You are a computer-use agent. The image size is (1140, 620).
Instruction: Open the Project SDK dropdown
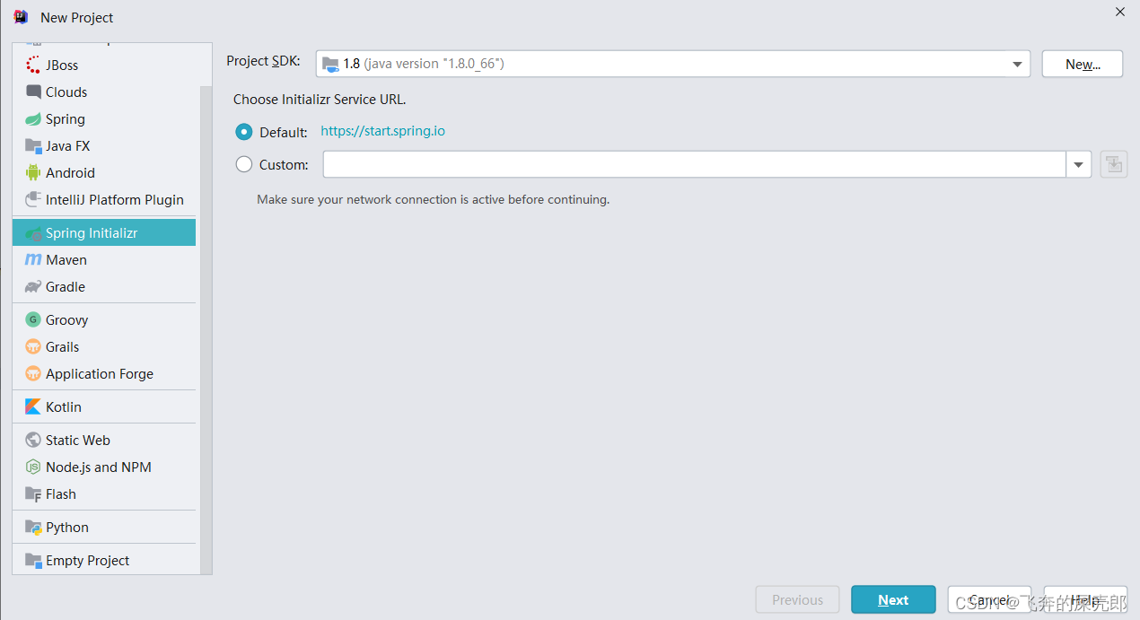1017,64
